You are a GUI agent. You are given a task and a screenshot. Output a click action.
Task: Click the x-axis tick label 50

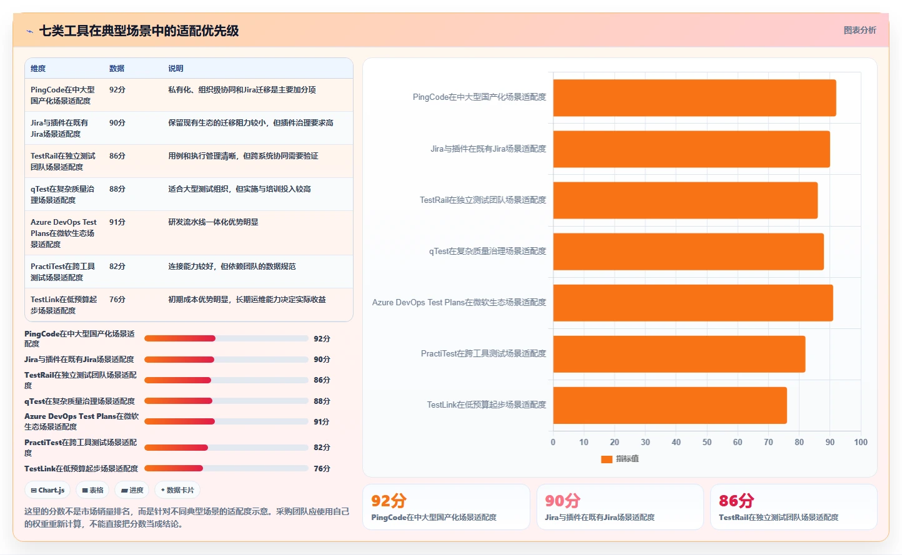[x=707, y=442]
